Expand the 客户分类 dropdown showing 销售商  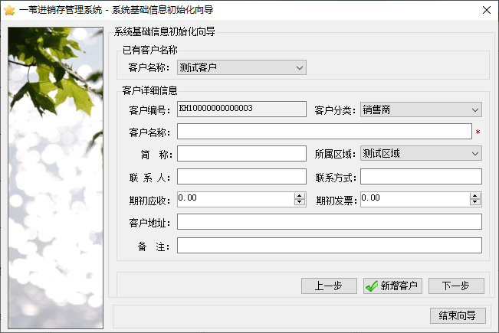click(421, 109)
